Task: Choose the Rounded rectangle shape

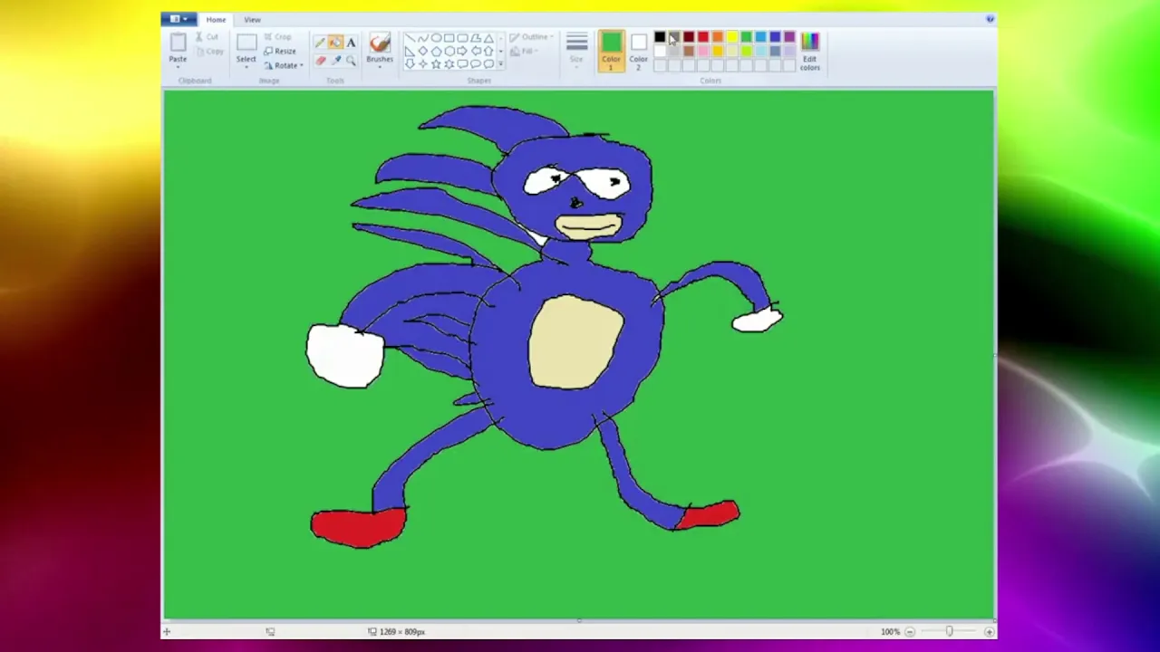Action: [x=462, y=38]
